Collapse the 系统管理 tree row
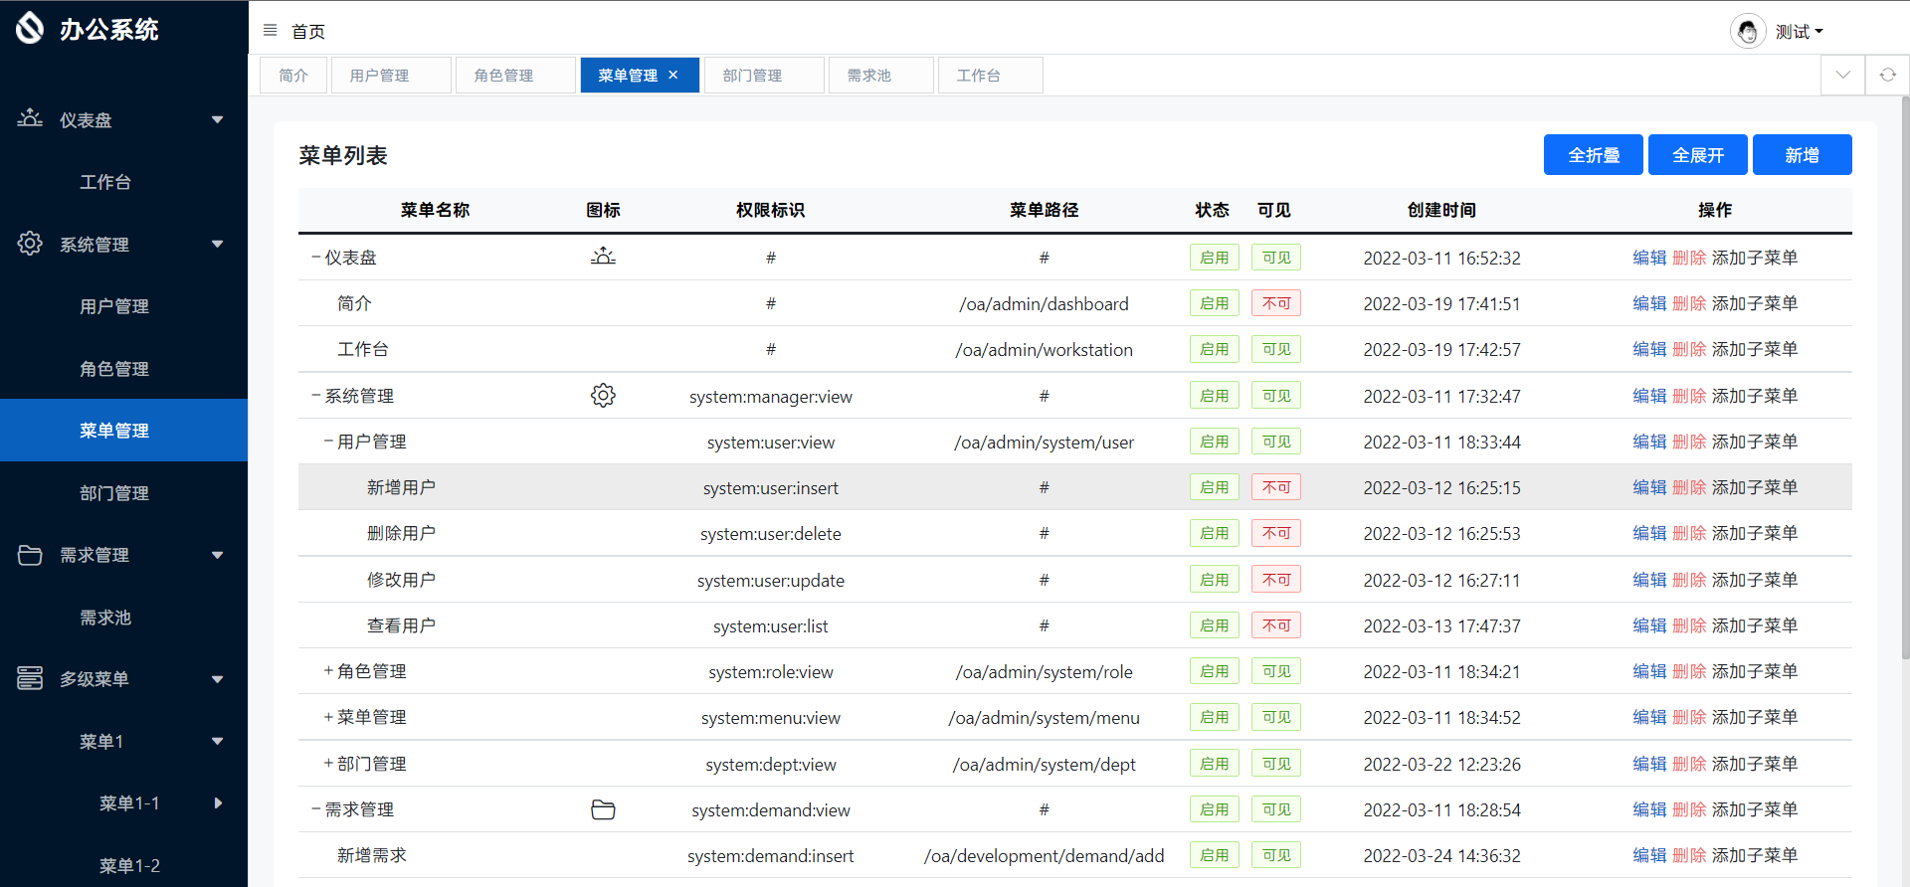The width and height of the screenshot is (1910, 887). (315, 396)
